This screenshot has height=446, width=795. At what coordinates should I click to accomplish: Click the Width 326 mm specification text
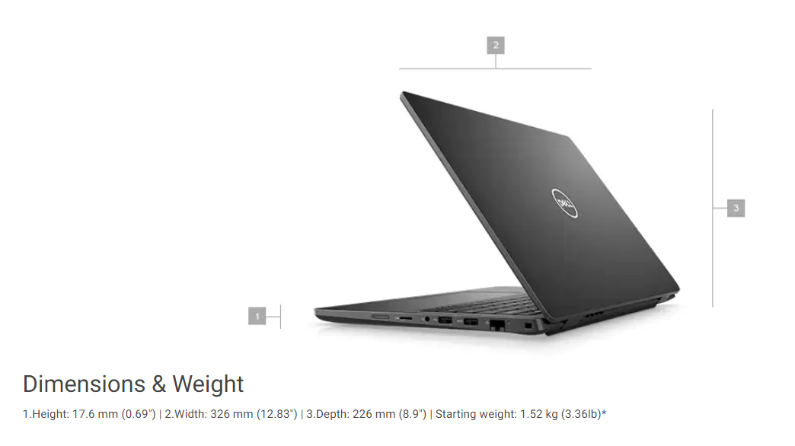231,414
